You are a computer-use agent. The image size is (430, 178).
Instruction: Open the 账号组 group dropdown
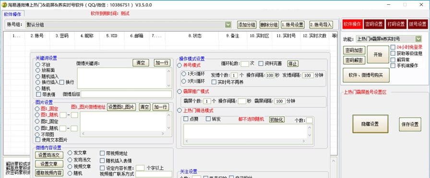coord(228,24)
